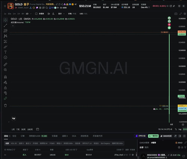
Task: Toggle eye icon next to -$9.93 loss
Action: [168, 6]
